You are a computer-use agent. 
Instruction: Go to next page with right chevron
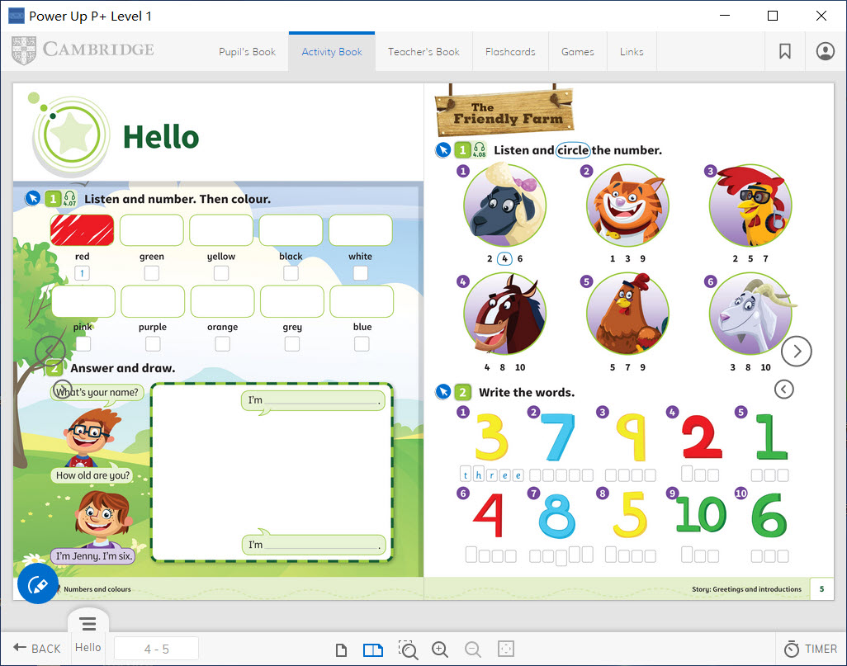pos(796,352)
